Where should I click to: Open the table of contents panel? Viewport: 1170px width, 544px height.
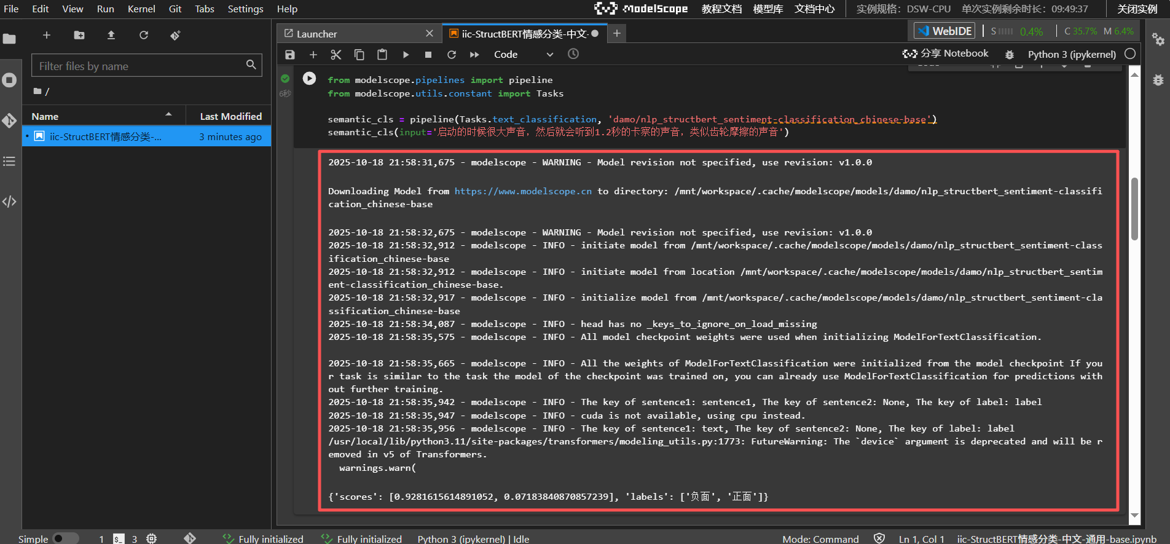click(x=9, y=161)
